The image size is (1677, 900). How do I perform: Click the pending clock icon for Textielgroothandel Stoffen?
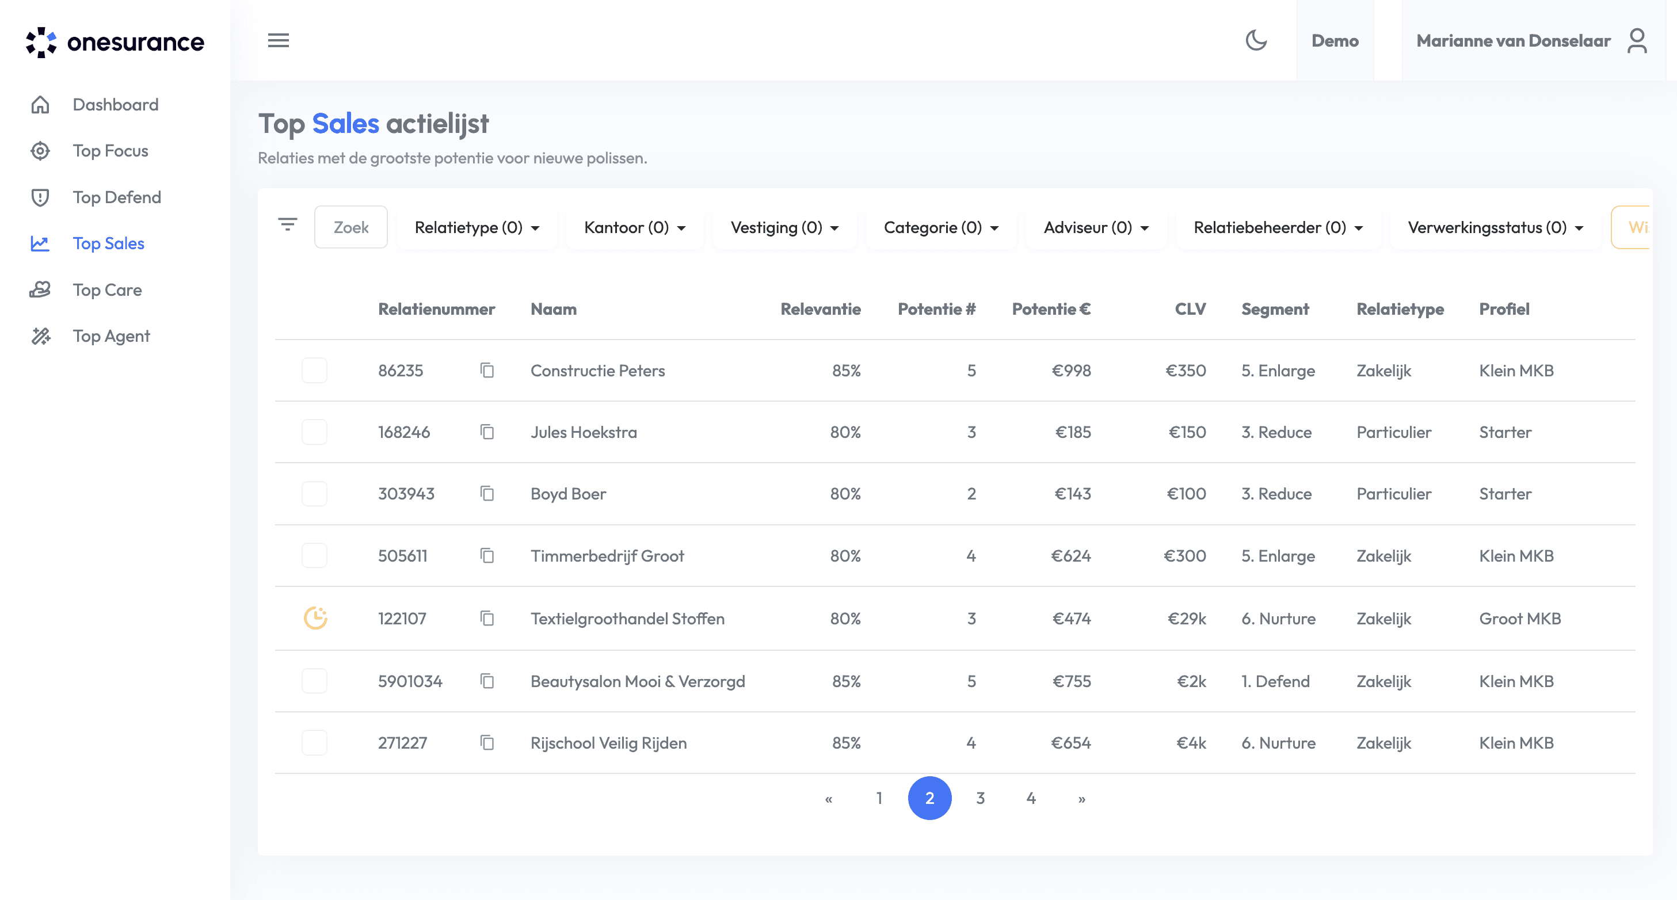click(x=315, y=617)
